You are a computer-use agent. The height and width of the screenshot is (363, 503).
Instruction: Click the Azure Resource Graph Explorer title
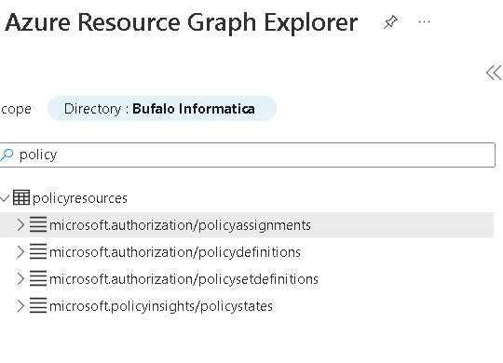[x=182, y=23]
